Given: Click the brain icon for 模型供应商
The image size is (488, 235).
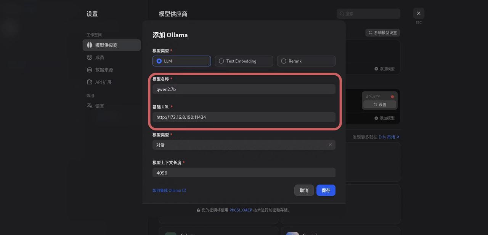Looking at the screenshot, I should tap(90, 45).
